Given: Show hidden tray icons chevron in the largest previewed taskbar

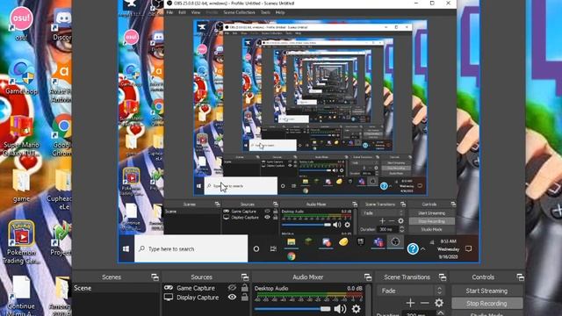Looking at the screenshot, I should (423, 248).
